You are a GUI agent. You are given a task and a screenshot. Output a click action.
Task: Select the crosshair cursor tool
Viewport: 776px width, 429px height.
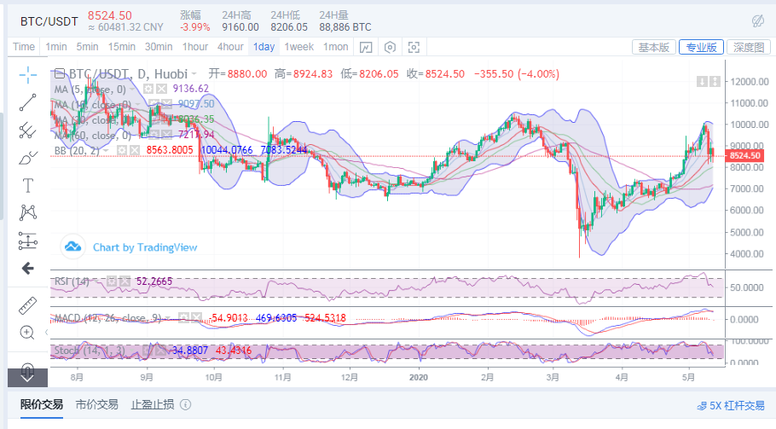[x=27, y=74]
